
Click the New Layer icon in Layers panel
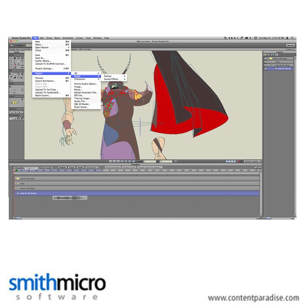pyautogui.click(x=265, y=55)
